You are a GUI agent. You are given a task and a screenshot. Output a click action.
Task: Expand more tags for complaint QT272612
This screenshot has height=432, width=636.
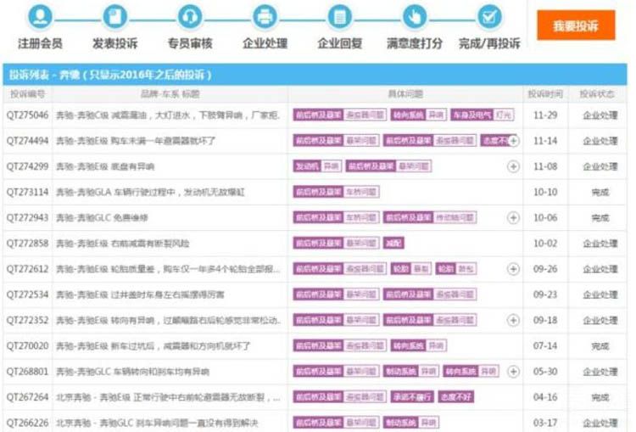coord(513,269)
